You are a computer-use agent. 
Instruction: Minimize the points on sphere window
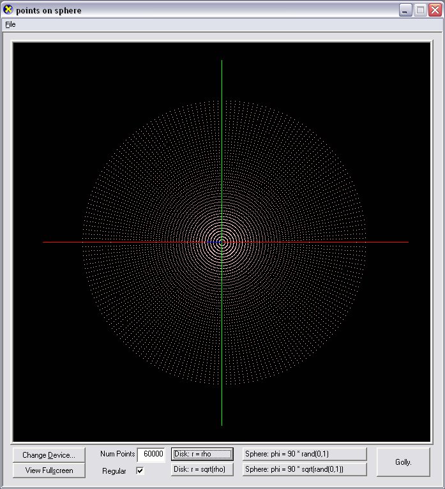tap(405, 10)
